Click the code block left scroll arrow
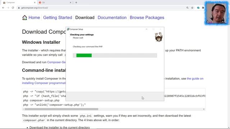230x129 pixels. 23,109
